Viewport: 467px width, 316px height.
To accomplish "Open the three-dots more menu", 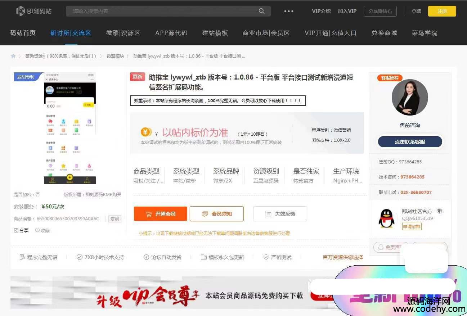I will tap(289, 11).
